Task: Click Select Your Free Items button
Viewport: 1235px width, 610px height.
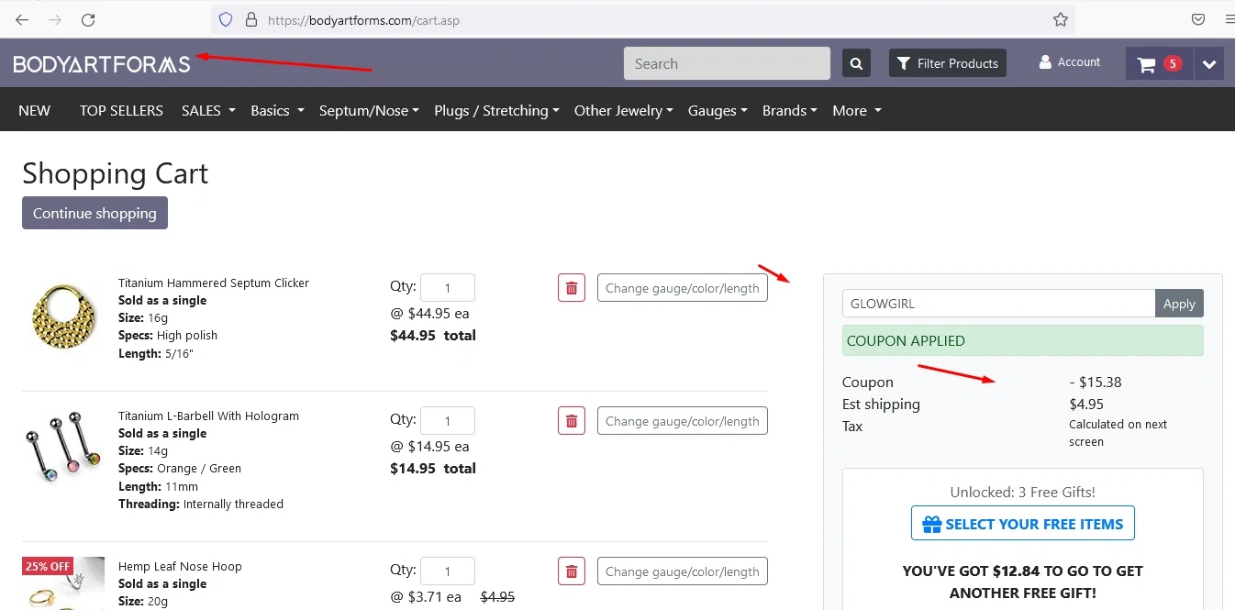Action: click(1022, 524)
